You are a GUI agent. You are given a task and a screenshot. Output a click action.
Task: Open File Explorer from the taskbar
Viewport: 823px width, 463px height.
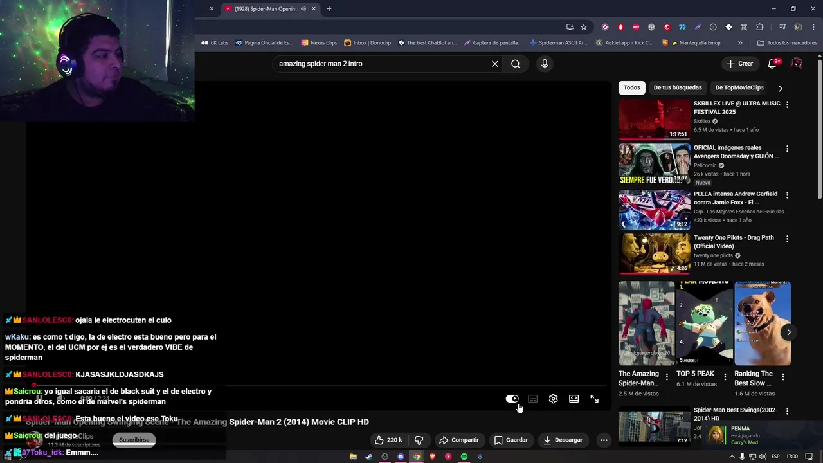[x=353, y=457]
